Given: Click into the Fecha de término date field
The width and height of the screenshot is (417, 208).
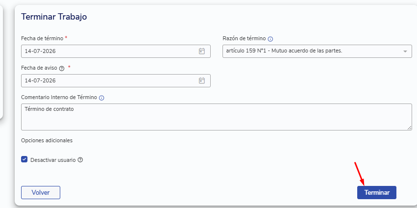Looking at the screenshot, I should click(x=116, y=51).
